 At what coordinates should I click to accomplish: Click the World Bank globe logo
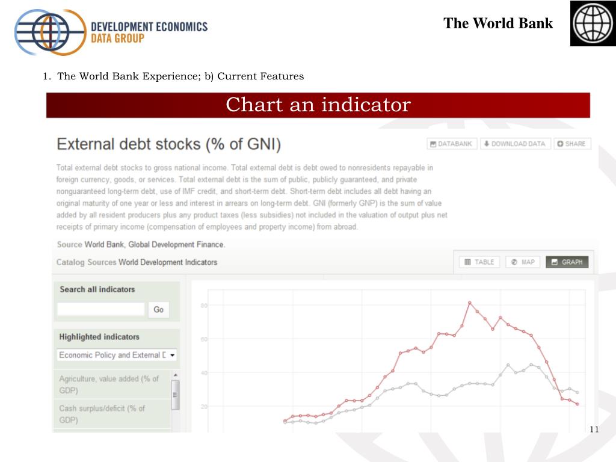pyautogui.click(x=593, y=23)
